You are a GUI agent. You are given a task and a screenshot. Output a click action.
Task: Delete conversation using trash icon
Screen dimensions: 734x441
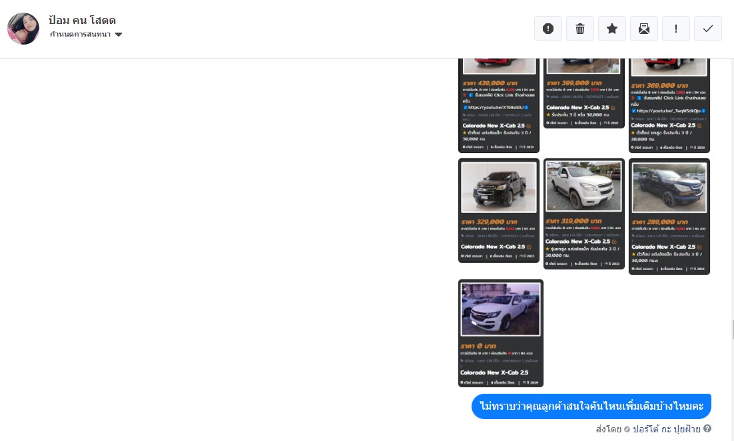(580, 29)
